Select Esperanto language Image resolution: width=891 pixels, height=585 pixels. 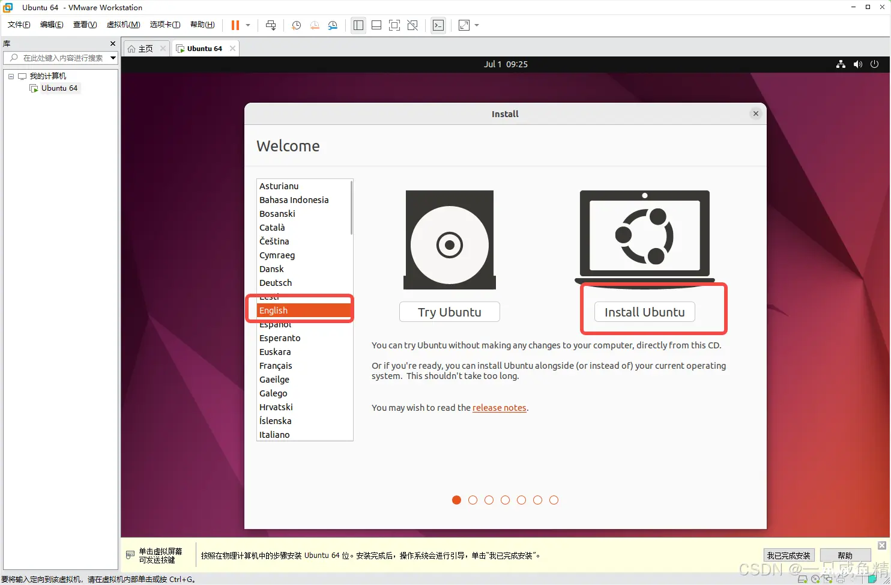click(x=303, y=338)
